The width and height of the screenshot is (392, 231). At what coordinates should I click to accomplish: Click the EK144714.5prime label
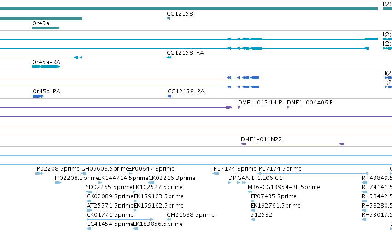(x=123, y=178)
